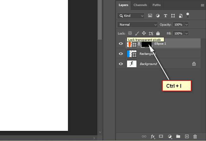Delete layer trash icon

click(x=195, y=136)
